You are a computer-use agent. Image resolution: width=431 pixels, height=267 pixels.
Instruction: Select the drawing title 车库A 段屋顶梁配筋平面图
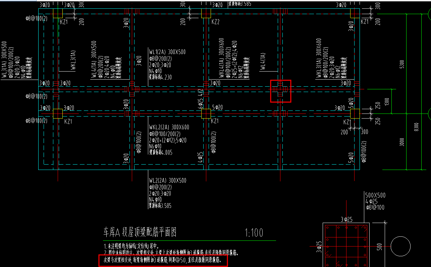click(x=141, y=232)
